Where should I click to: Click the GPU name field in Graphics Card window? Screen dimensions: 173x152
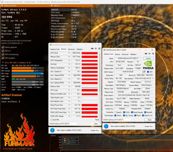pos(128,58)
